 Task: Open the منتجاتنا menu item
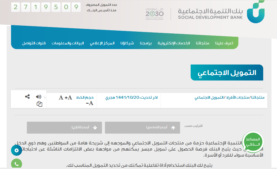coord(203,43)
